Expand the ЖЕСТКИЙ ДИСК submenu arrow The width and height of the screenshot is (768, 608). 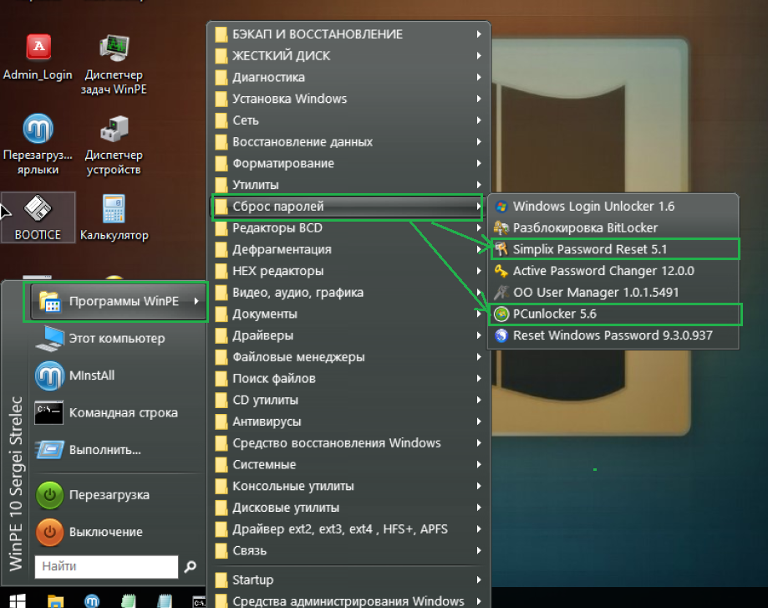coord(479,56)
